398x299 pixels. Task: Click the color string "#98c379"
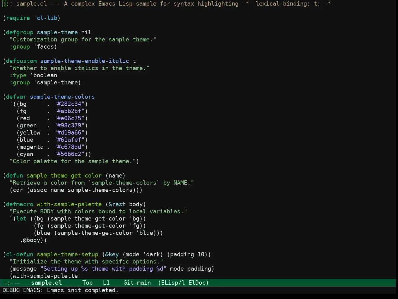point(69,126)
